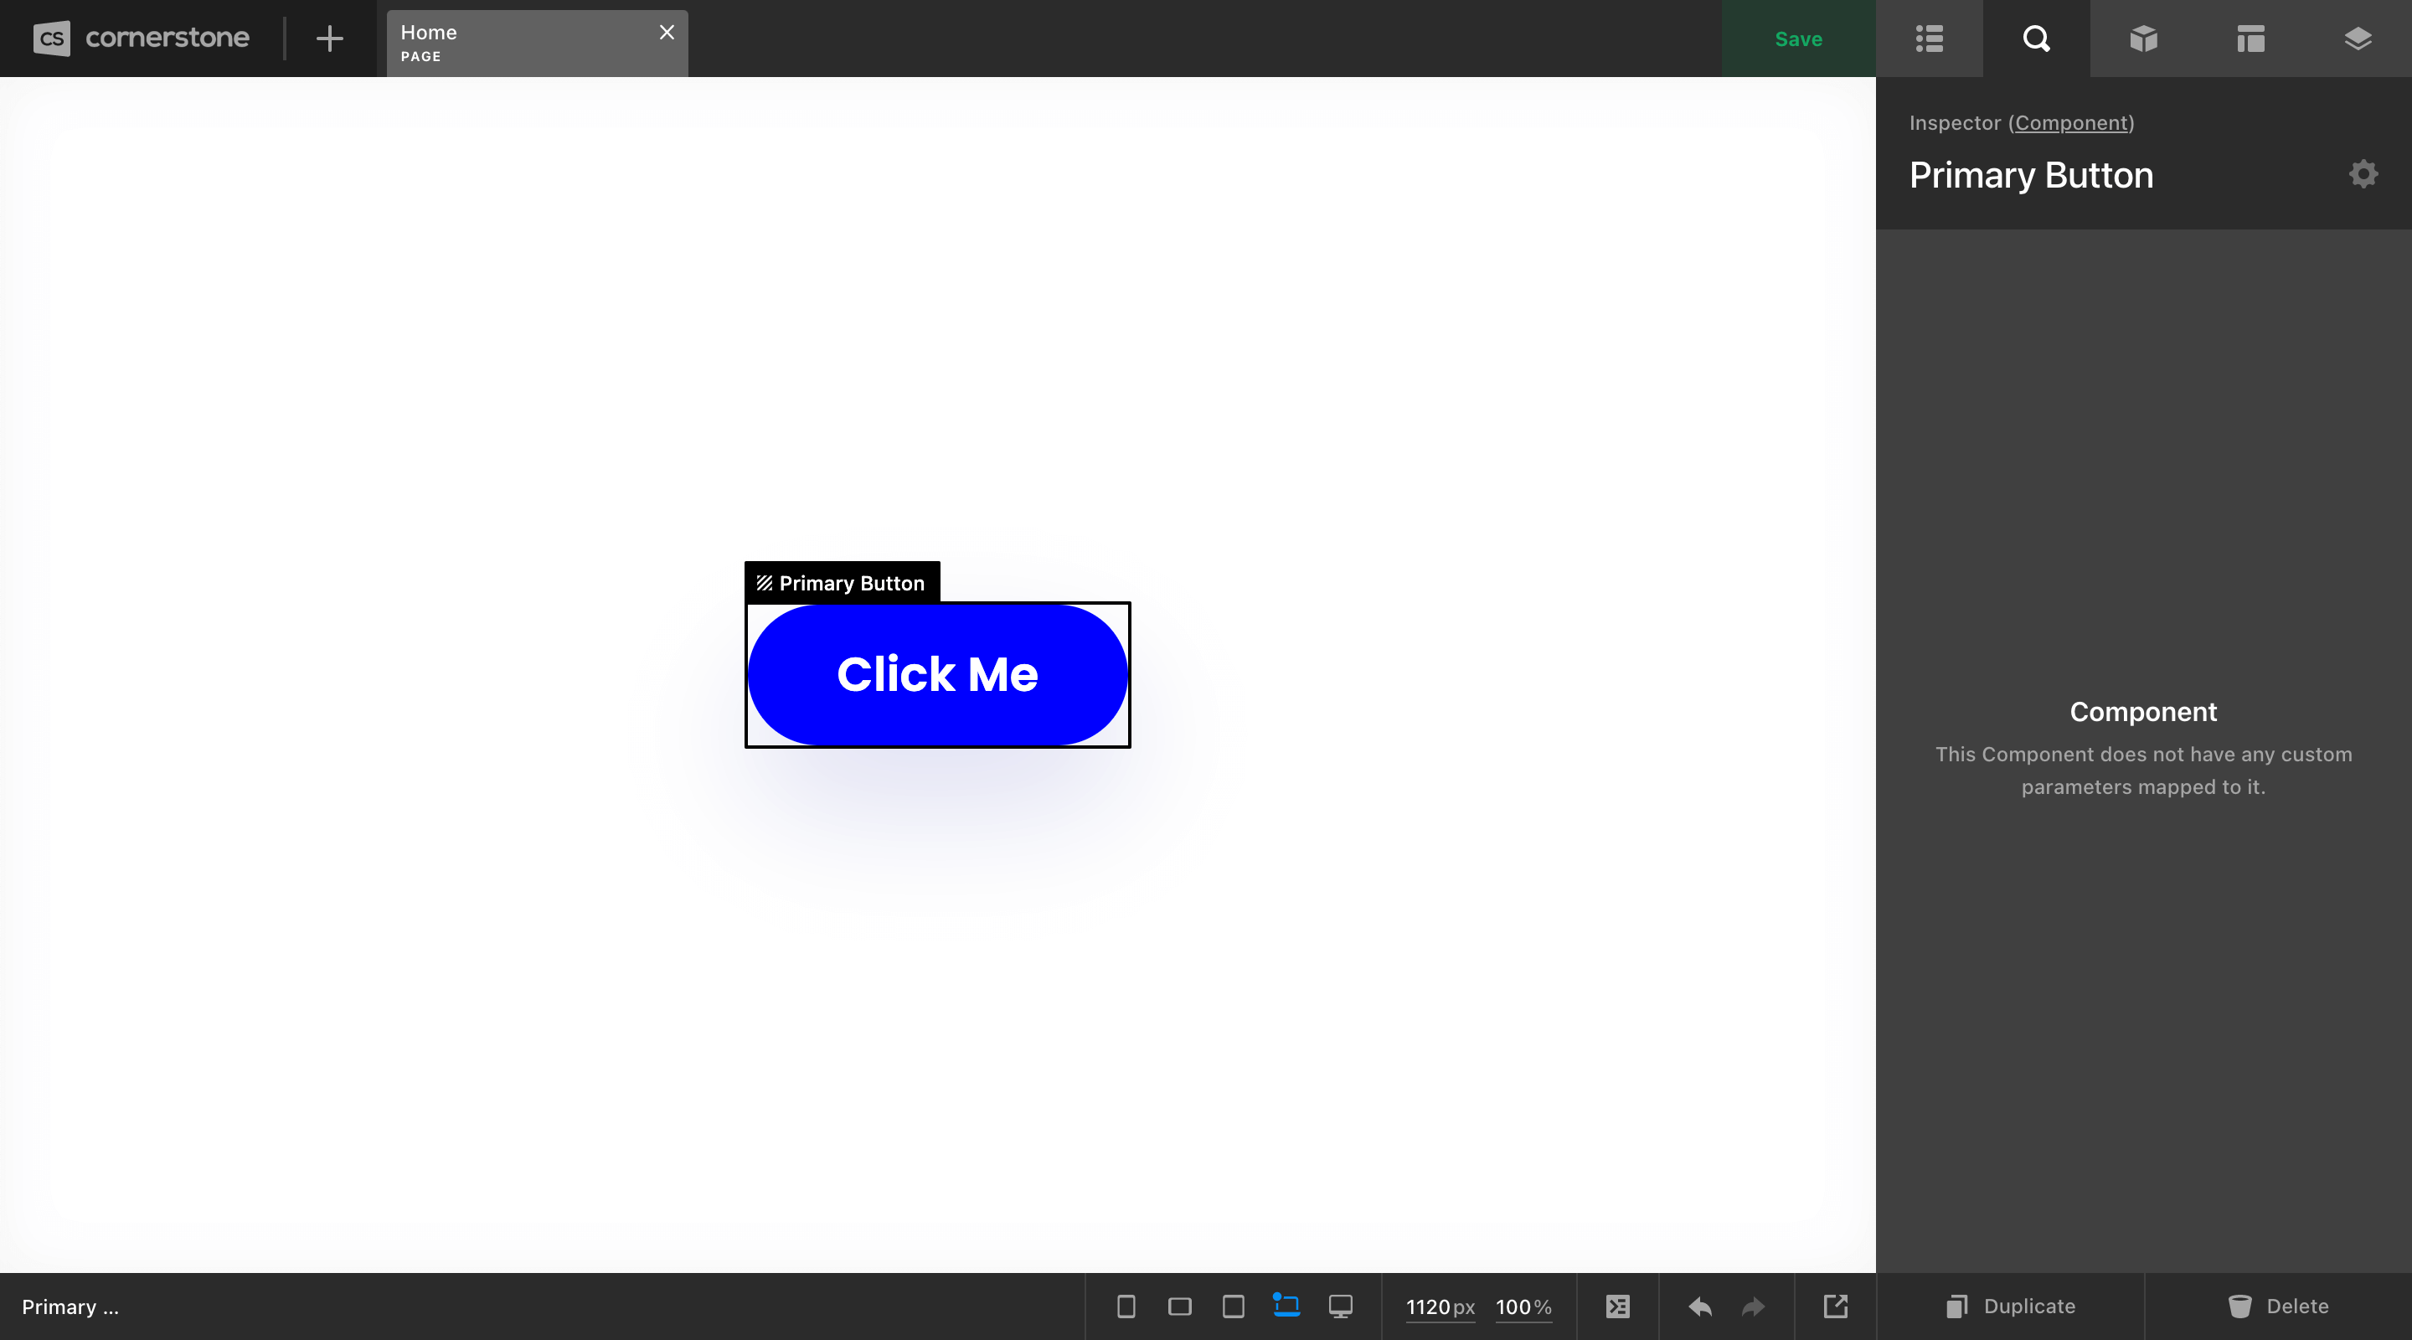Open the layouts panel
The height and width of the screenshot is (1340, 2412).
2251,39
